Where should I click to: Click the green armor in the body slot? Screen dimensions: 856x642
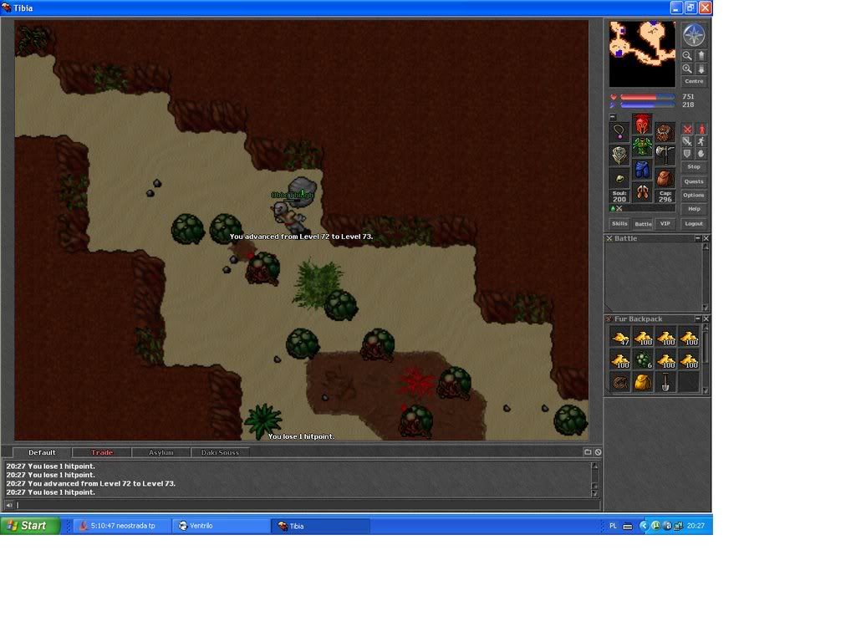pos(642,147)
